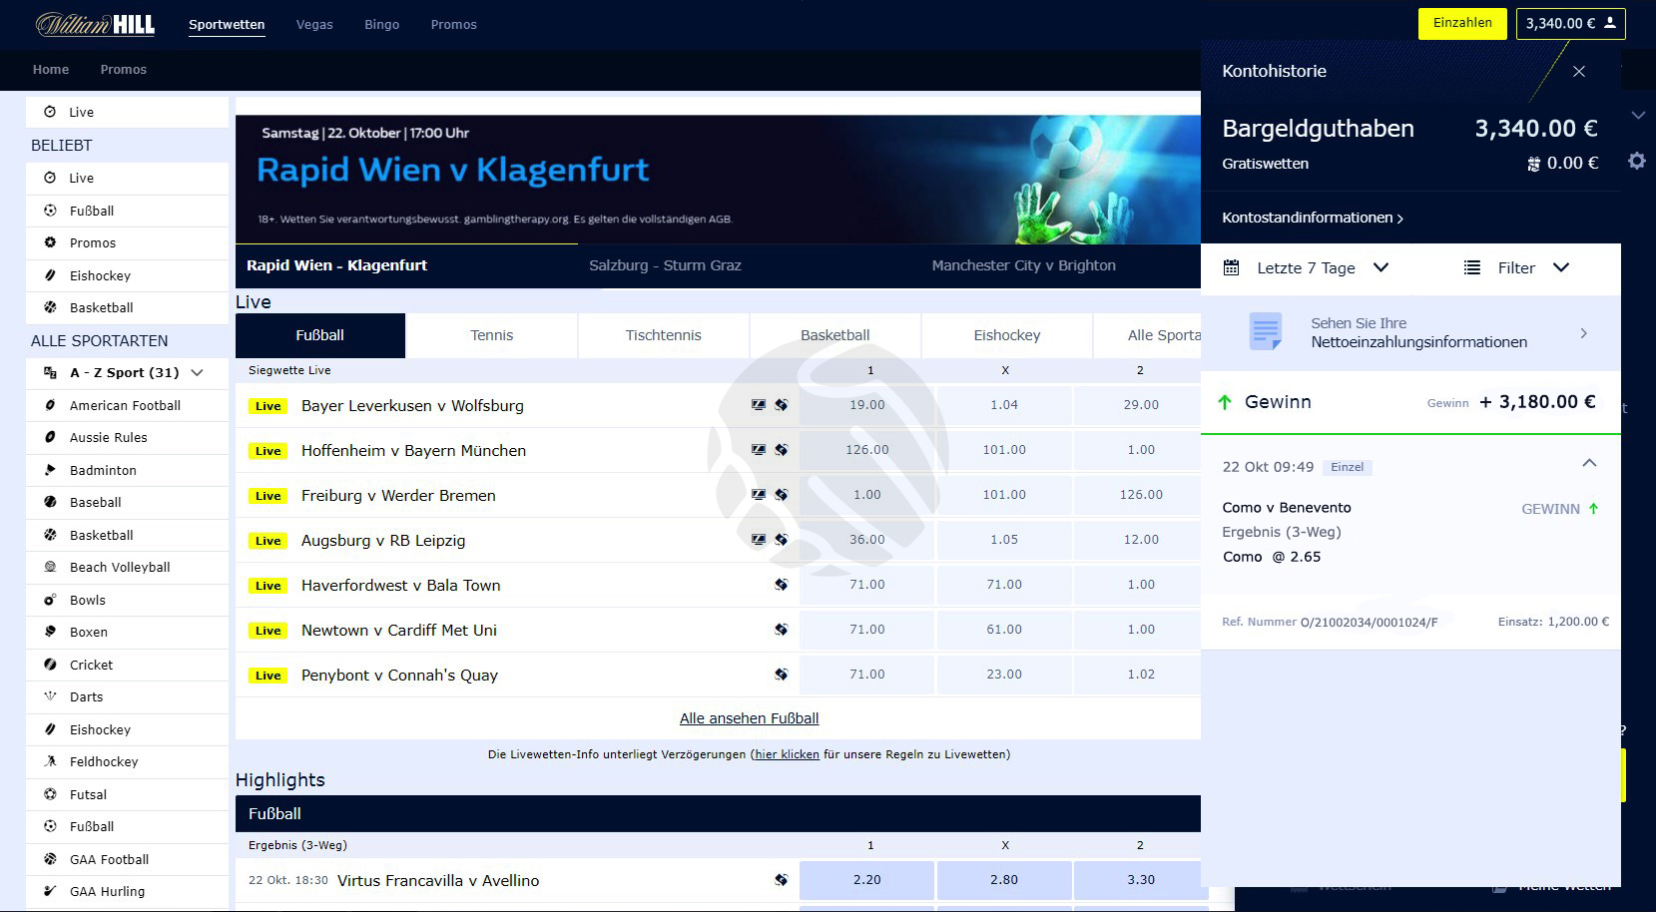The width and height of the screenshot is (1656, 912).
Task: Click the American Football icon
Action: tap(50, 405)
